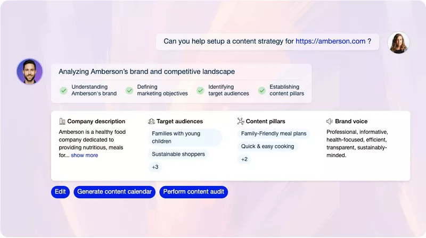The width and height of the screenshot is (426, 238).
Task: Click the user's profile photo avatar
Action: click(398, 43)
